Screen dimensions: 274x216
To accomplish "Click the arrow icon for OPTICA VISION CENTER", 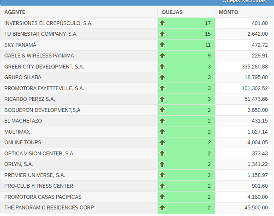I will (x=162, y=153).
